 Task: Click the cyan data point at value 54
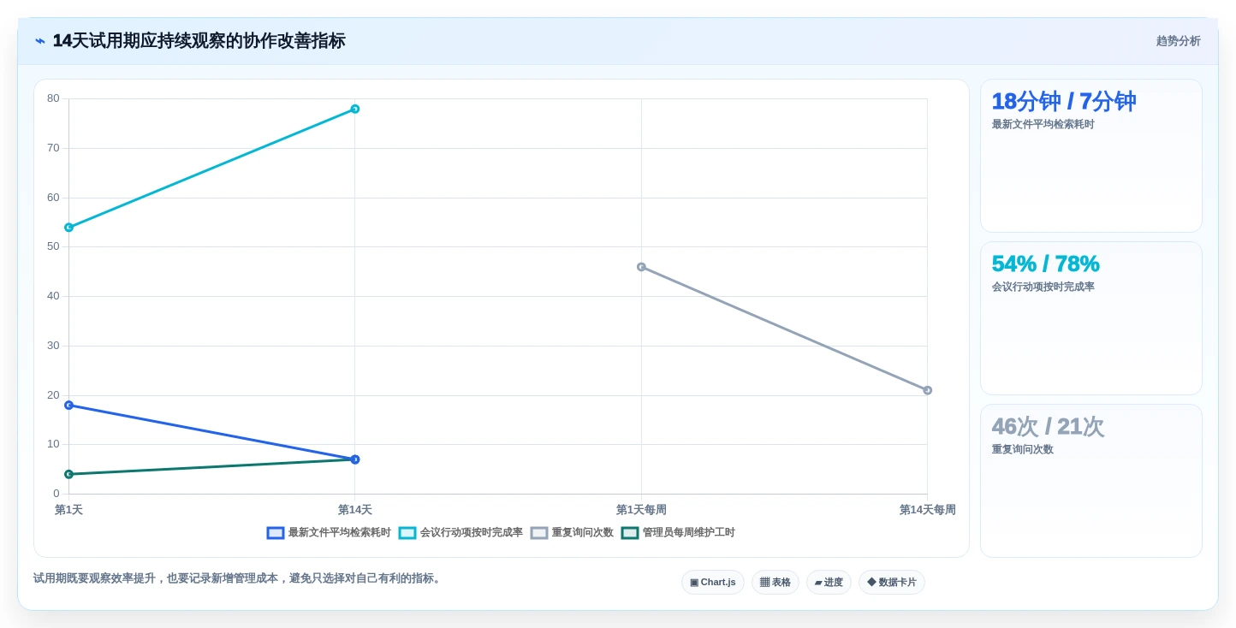[68, 228]
